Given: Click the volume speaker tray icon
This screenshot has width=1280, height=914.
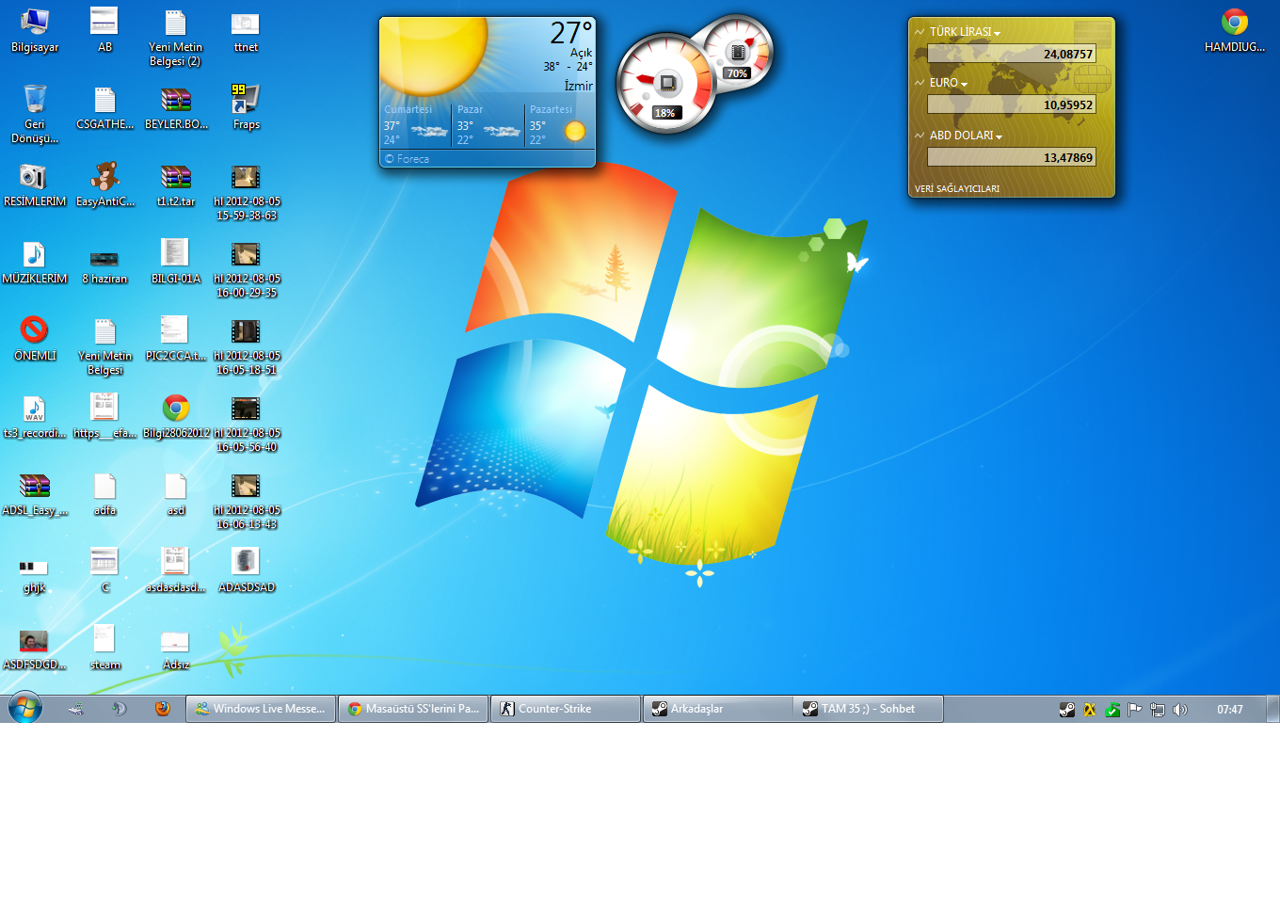Looking at the screenshot, I should click(x=1180, y=710).
